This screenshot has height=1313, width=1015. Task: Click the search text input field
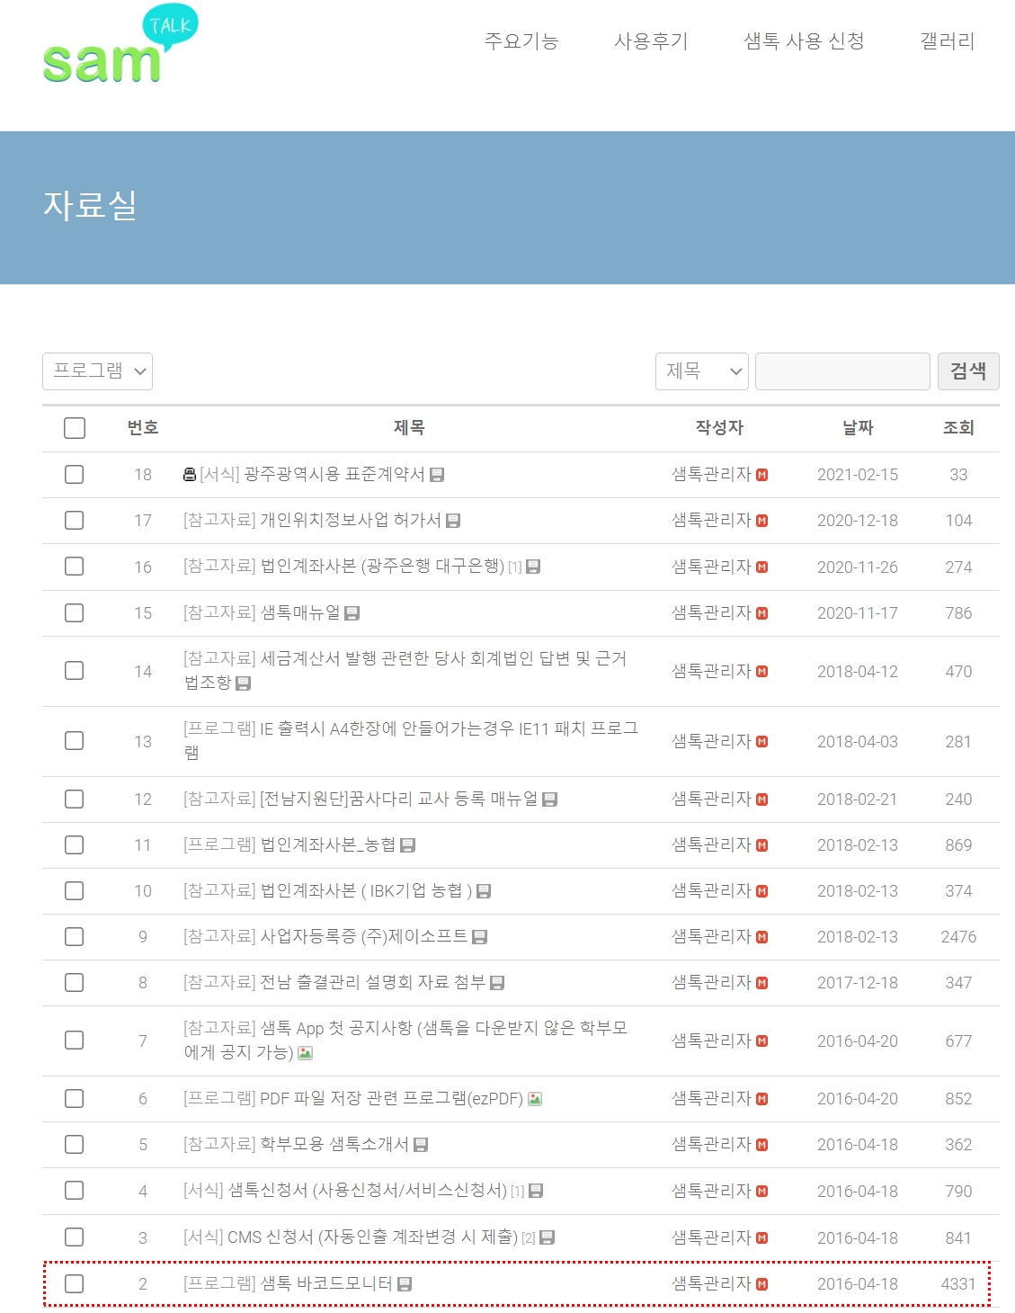[842, 371]
